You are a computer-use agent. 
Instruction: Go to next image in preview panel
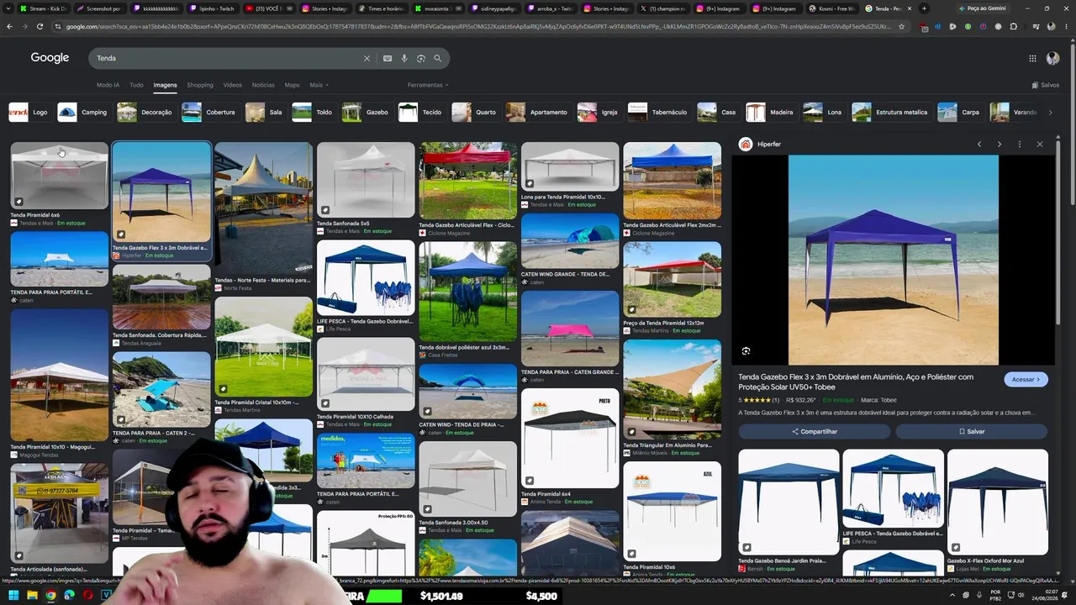pos(1000,145)
